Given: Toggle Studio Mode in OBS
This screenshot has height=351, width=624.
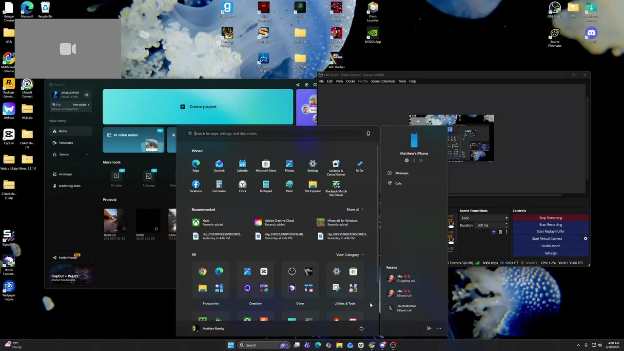Looking at the screenshot, I should (x=550, y=246).
